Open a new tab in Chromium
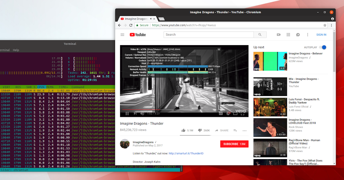Image resolution: width=344 pixels, height=180 pixels. pyautogui.click(x=161, y=19)
